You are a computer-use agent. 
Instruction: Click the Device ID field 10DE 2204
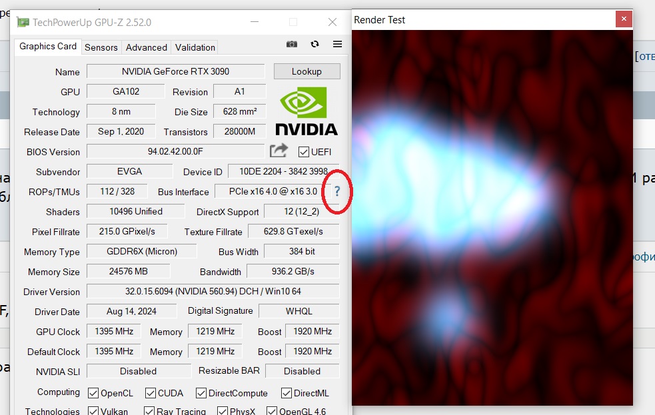click(284, 172)
